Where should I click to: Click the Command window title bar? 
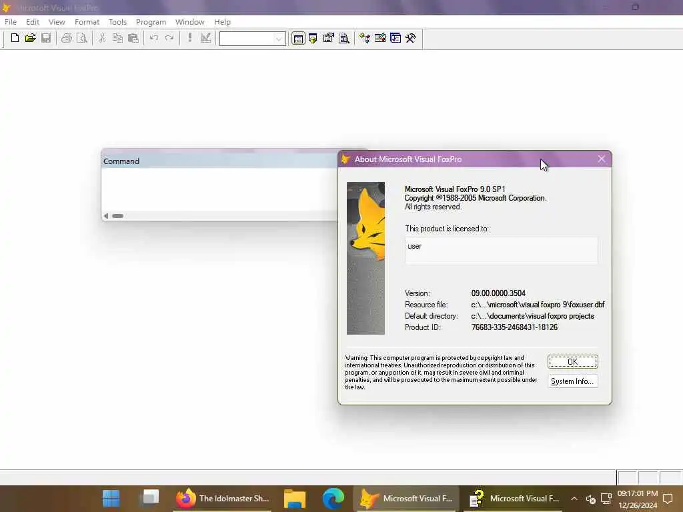pos(220,161)
